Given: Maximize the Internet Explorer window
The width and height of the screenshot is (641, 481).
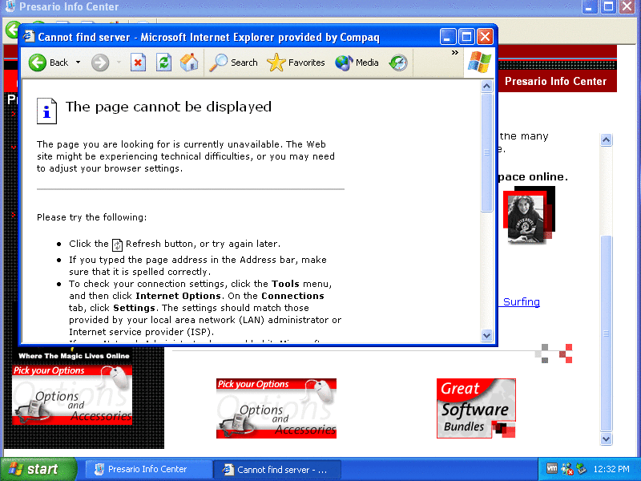Looking at the screenshot, I should [466, 37].
